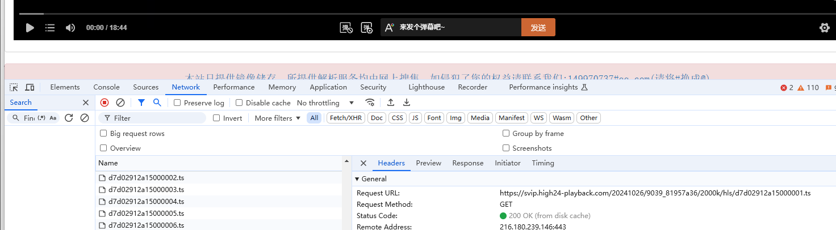Toggle match case Aa option

[53, 118]
